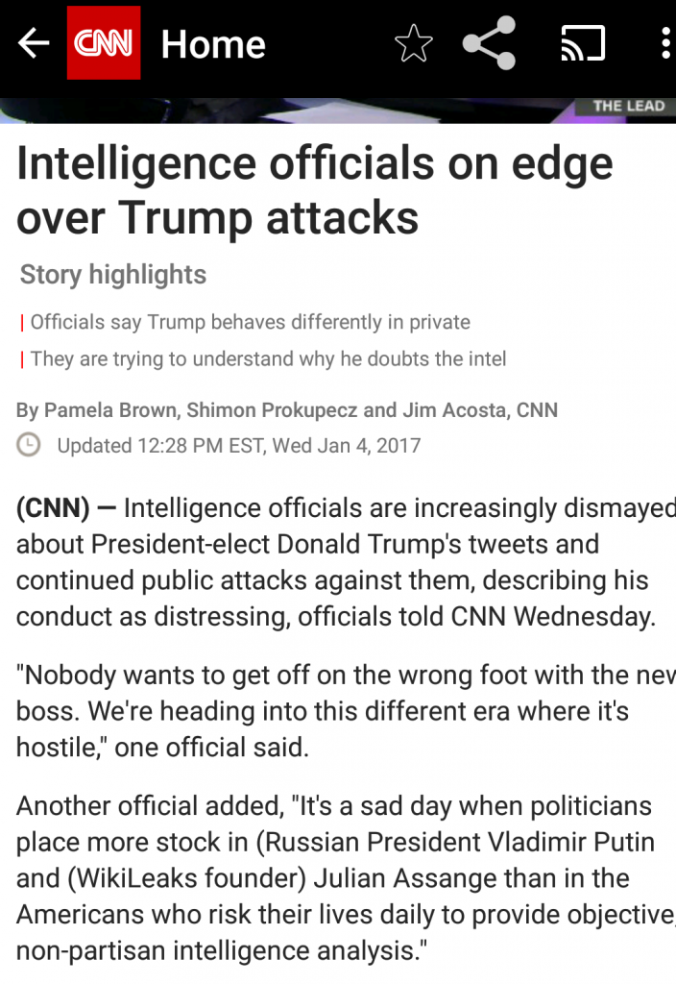Click the first paragraph about Trump's tweets
676x984 pixels.
[336, 562]
